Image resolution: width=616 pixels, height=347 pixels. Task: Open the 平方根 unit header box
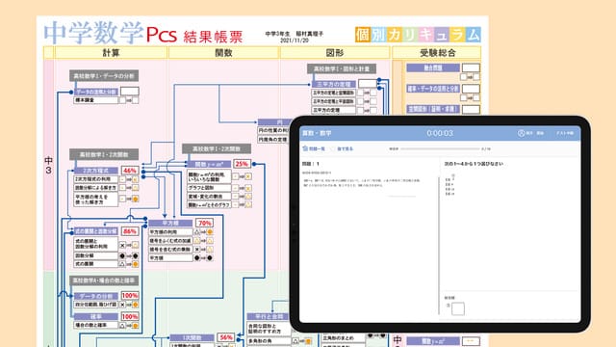click(x=170, y=223)
